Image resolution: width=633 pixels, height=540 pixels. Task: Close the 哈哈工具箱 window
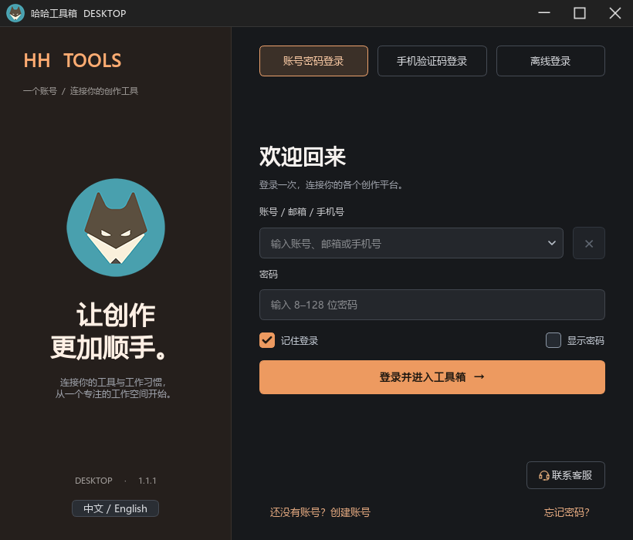(x=614, y=13)
